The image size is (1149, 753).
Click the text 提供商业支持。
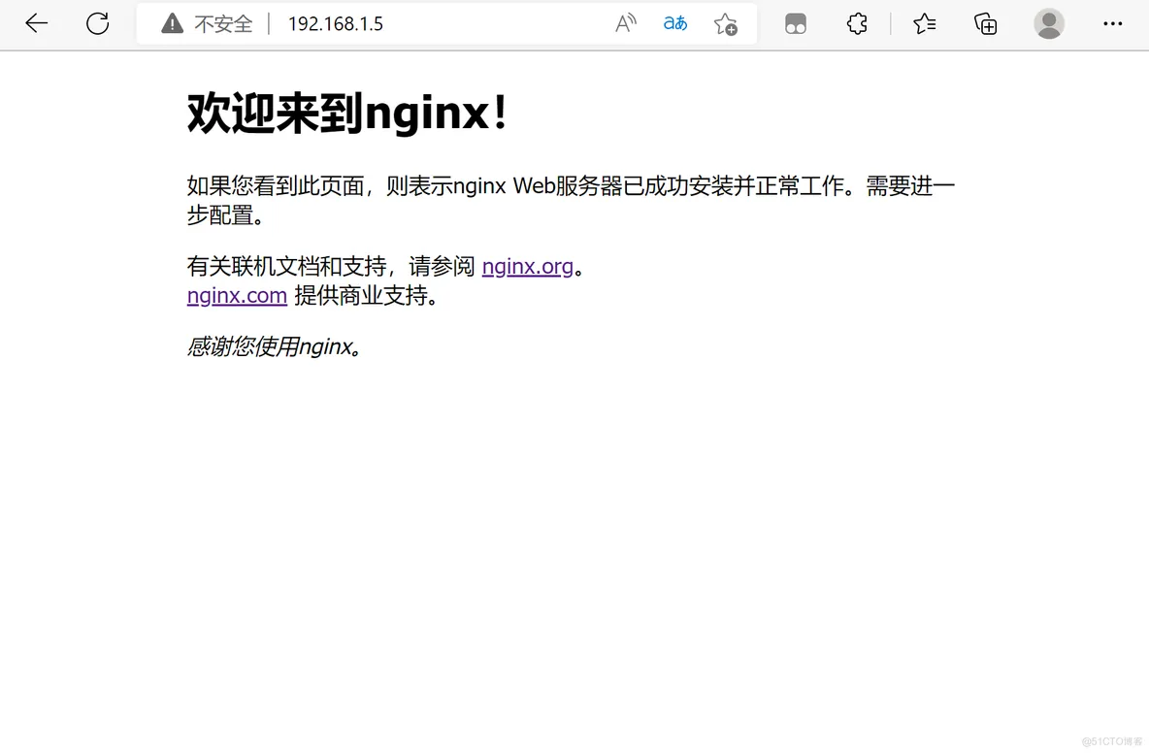pos(367,295)
